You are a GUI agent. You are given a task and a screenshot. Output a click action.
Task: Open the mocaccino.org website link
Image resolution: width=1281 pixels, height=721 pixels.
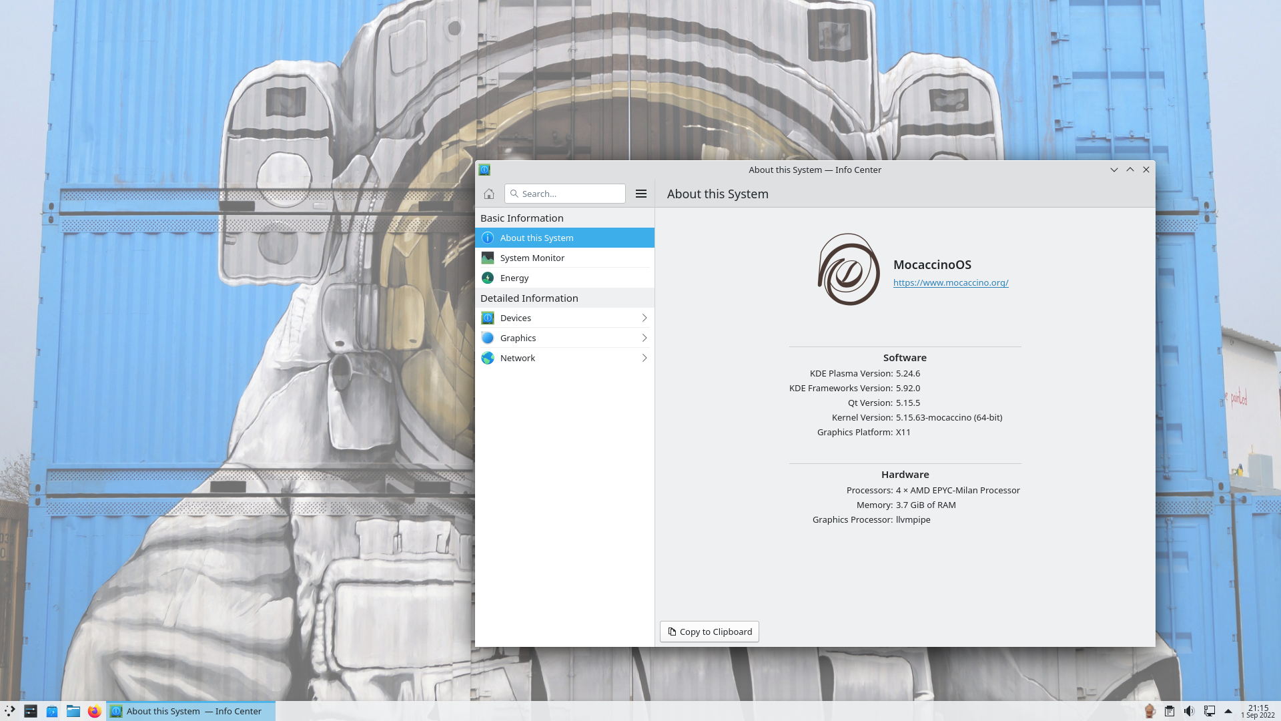[951, 282]
